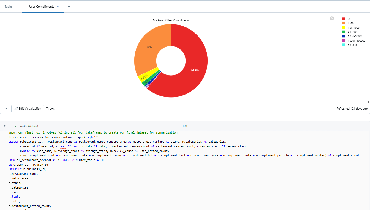The width and height of the screenshot is (371, 210).
Task: Click the download results arrow icon
Action: coord(6,109)
